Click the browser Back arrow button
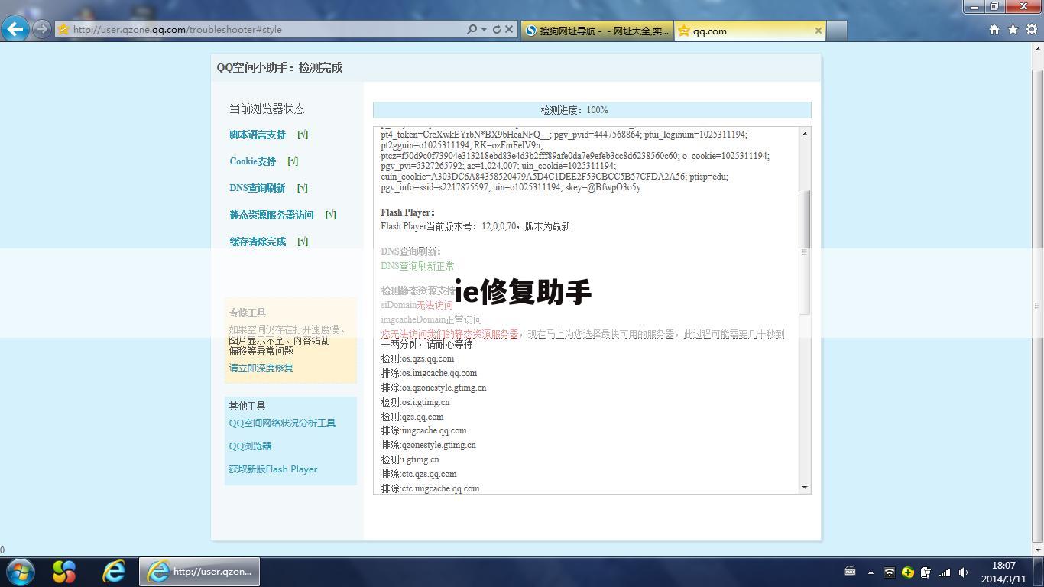Image resolution: width=1044 pixels, height=587 pixels. [15, 30]
